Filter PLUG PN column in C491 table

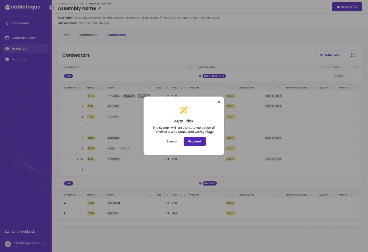(x=351, y=195)
